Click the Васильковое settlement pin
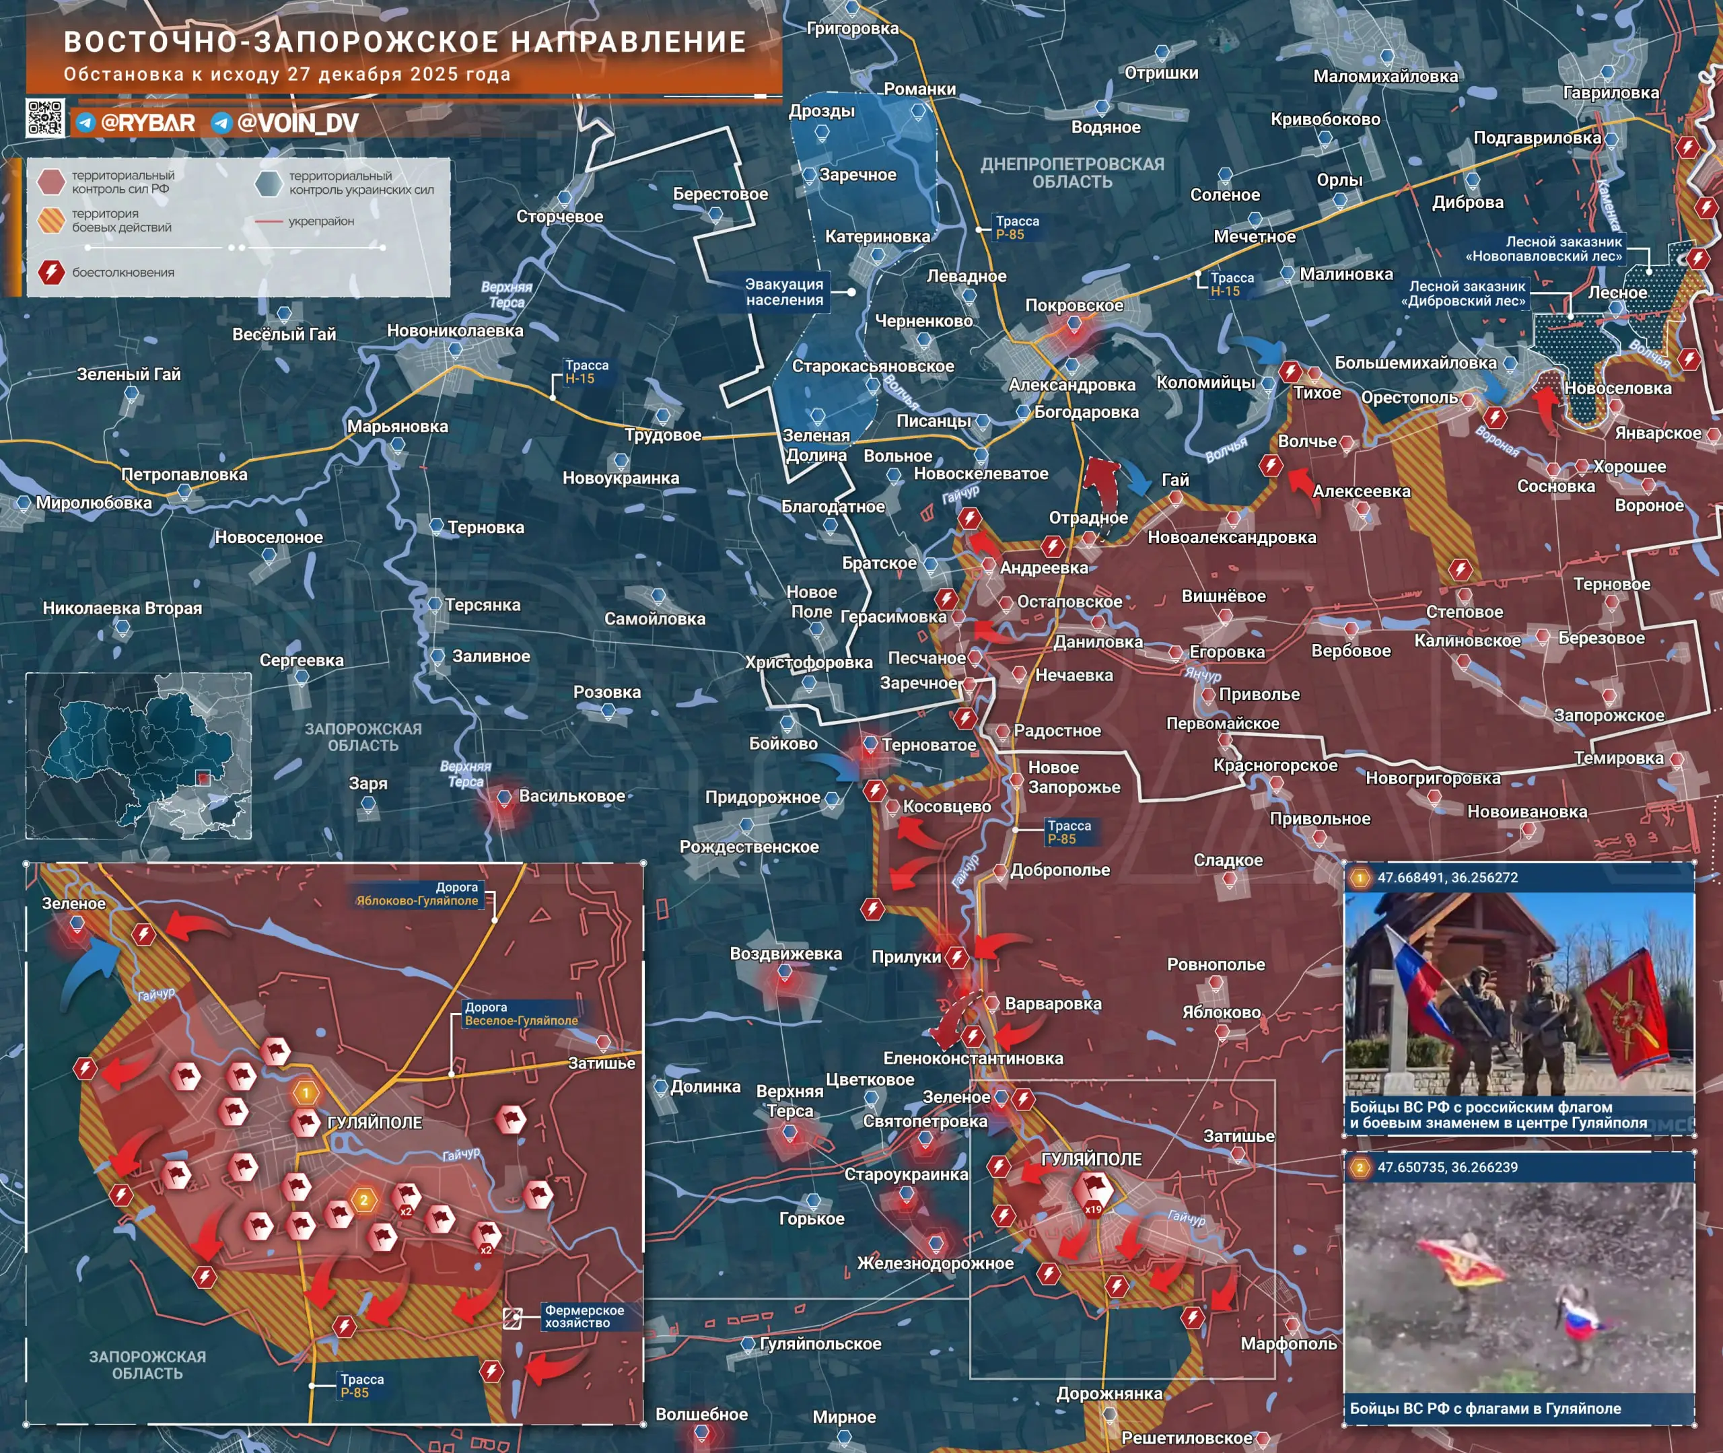 (504, 798)
